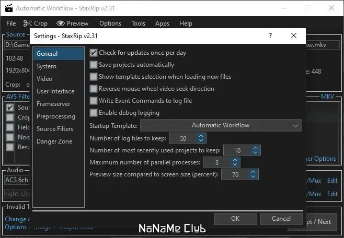Click OK to confirm settings
Screen dimensions: 344x238
pos(235,219)
